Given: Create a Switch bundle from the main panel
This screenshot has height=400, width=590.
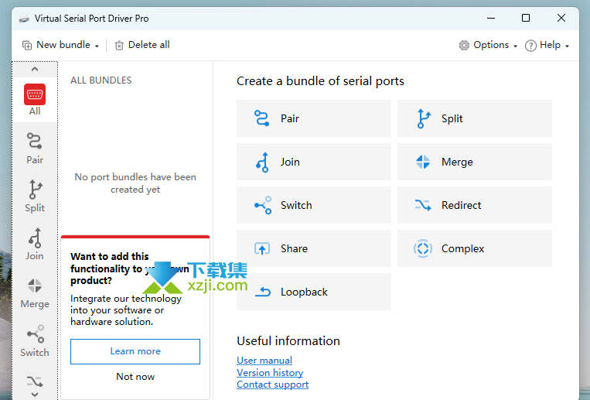Looking at the screenshot, I should (x=314, y=205).
